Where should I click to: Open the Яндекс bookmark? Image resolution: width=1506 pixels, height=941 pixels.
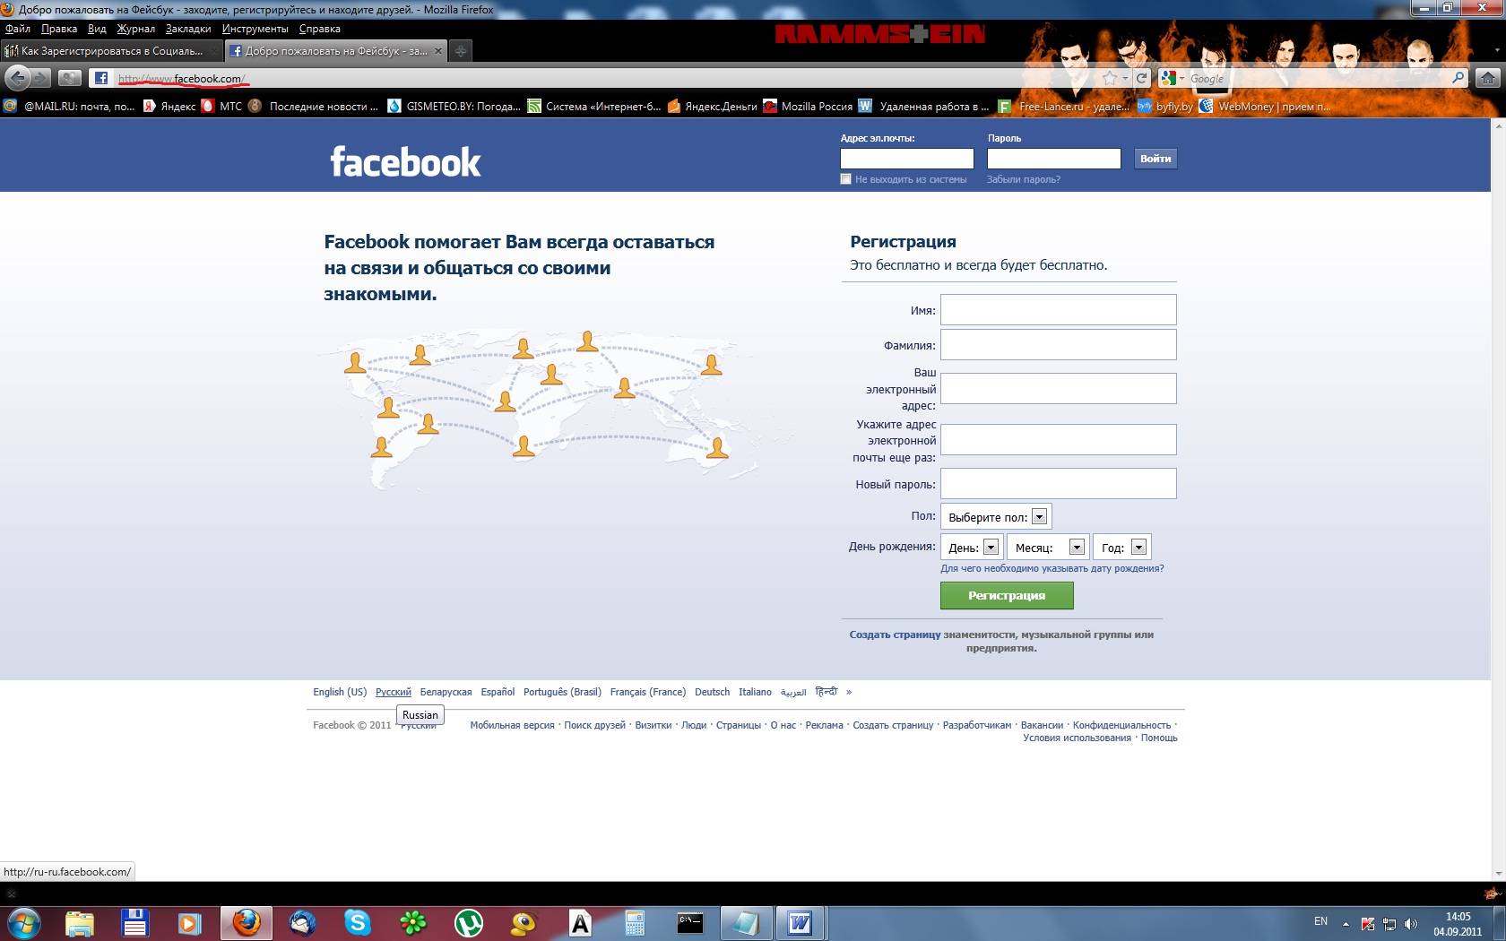click(169, 106)
